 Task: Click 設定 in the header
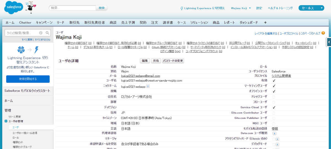pyautogui.click(x=259, y=8)
